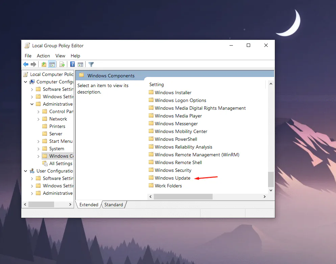Screen dimensions: 336x264
Task: Open the Action menu
Action: coord(43,56)
